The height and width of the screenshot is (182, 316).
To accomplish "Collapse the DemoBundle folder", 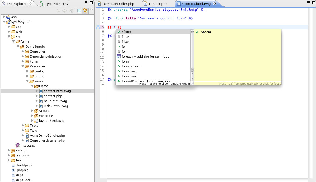I will [x=18, y=47].
